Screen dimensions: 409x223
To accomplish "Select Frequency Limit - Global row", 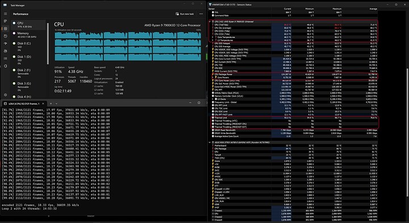I will coord(294,102).
